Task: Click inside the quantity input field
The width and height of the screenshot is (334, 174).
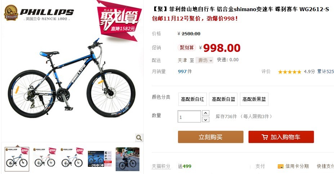Action: 190,116
